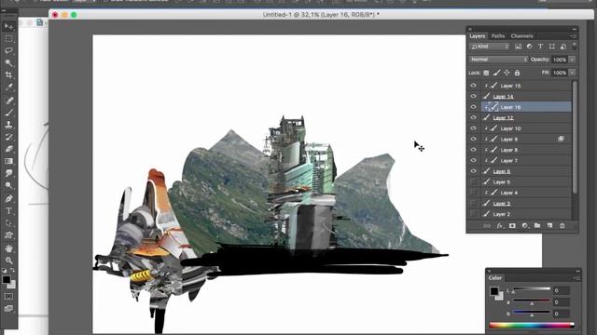
Task: Open the Layers panel flyout menu
Action: [x=574, y=35]
